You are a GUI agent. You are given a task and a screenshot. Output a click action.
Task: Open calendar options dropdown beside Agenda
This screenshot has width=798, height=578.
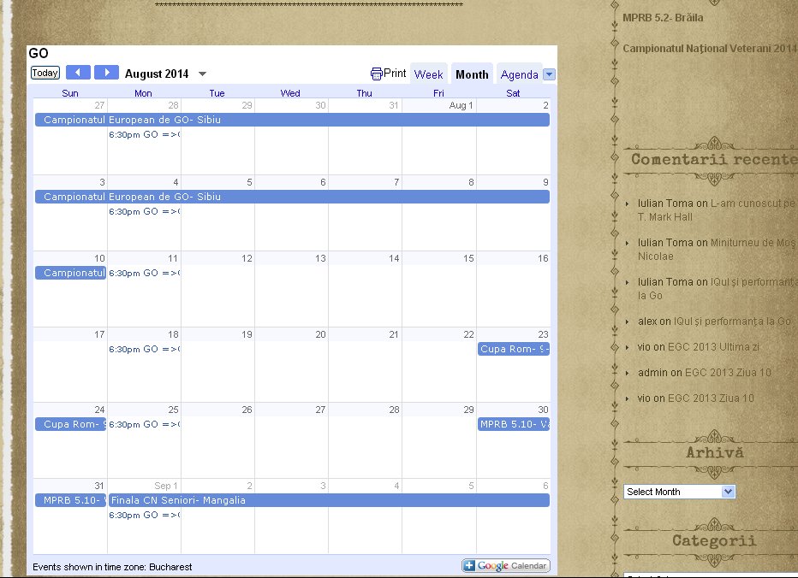(x=549, y=74)
